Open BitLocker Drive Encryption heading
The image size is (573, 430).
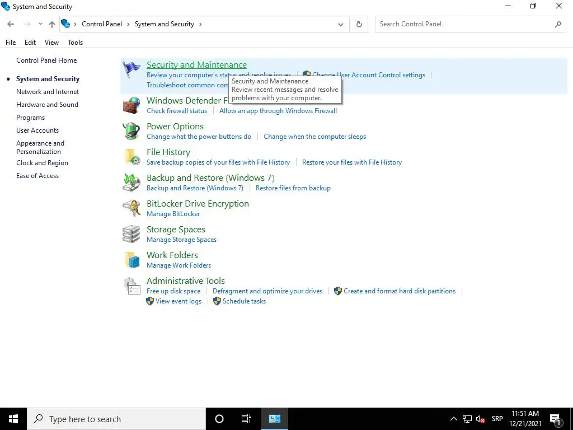(198, 204)
